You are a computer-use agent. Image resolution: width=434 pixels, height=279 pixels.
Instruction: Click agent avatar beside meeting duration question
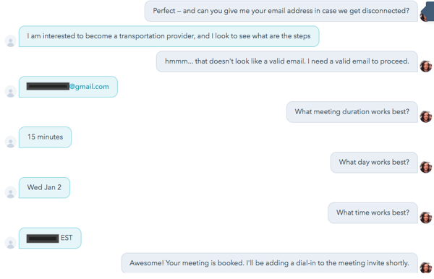(426, 116)
